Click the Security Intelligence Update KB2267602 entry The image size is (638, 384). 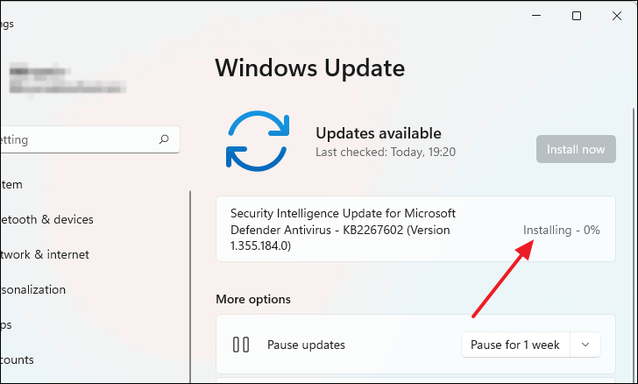pyautogui.click(x=415, y=229)
